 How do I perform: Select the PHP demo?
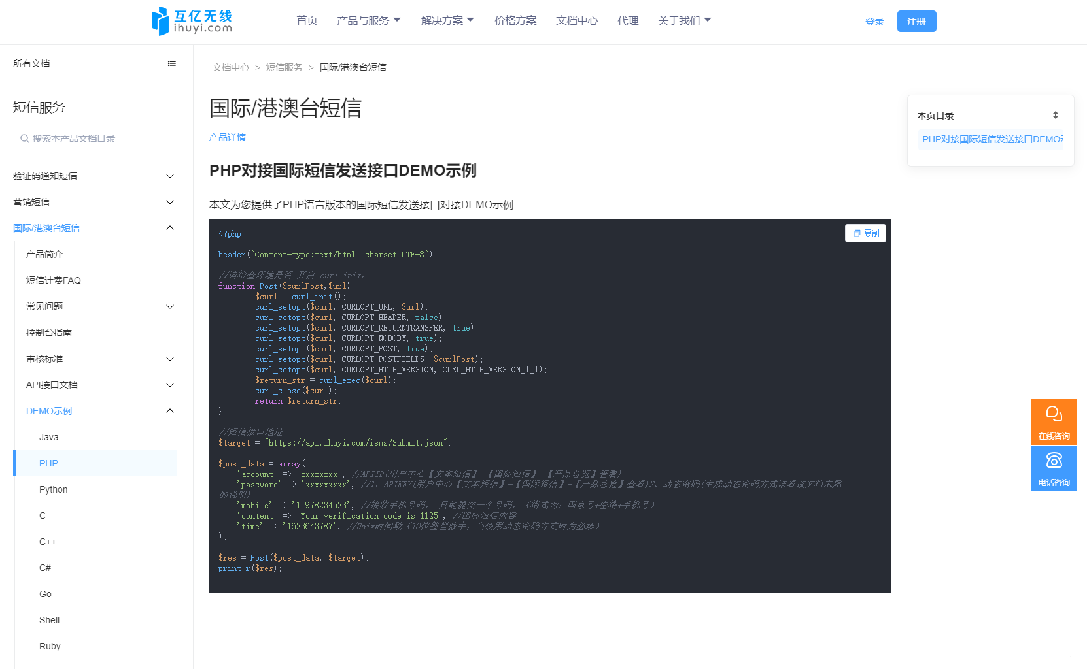point(95,463)
